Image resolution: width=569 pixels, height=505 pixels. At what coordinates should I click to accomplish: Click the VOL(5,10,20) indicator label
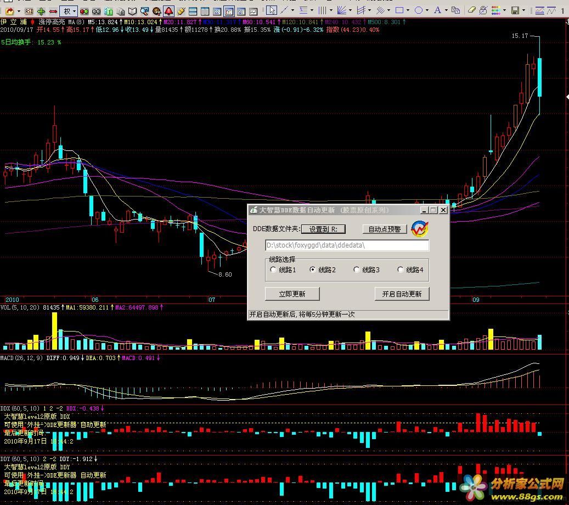click(20, 307)
